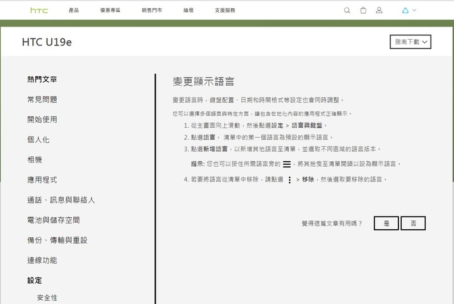Open 開始使用 sidebar section
Screen dimensions: 454x304
(x=42, y=120)
